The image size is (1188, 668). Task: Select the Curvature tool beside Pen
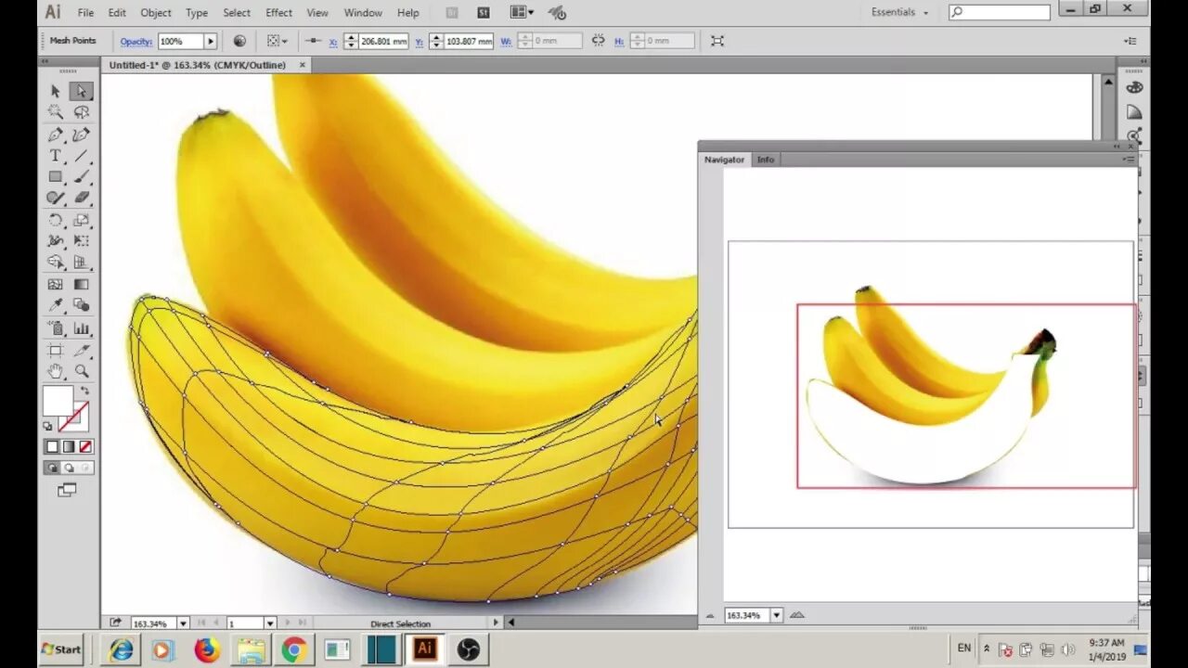82,135
